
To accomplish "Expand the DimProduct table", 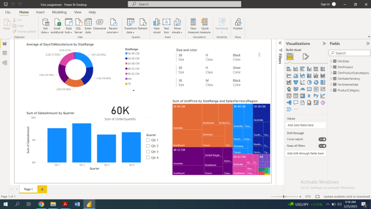I will click(x=331, y=67).
